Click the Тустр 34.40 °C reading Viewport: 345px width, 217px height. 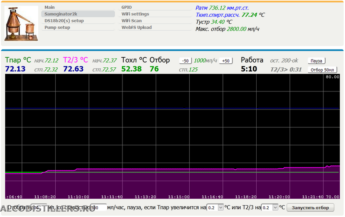point(213,22)
